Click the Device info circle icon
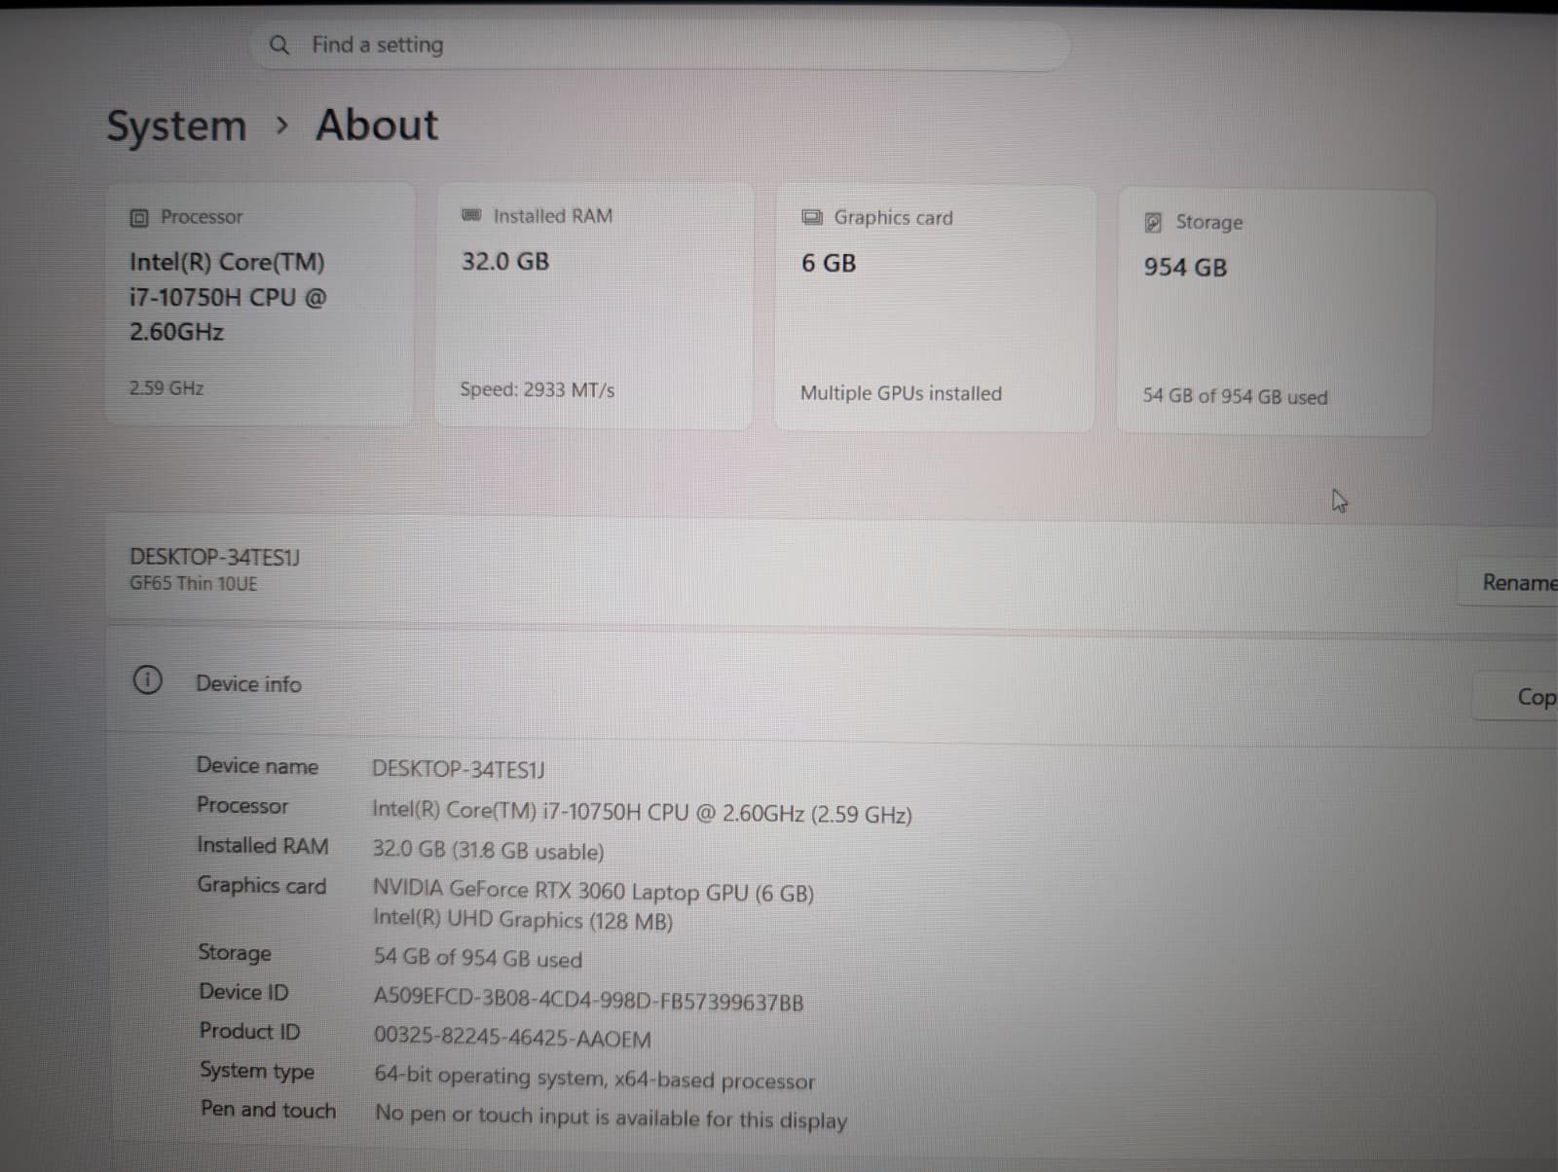Image resolution: width=1558 pixels, height=1172 pixels. (147, 679)
